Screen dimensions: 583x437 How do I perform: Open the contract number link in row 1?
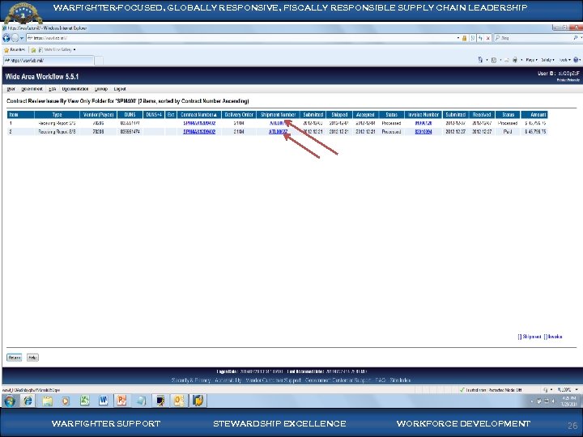(199, 123)
